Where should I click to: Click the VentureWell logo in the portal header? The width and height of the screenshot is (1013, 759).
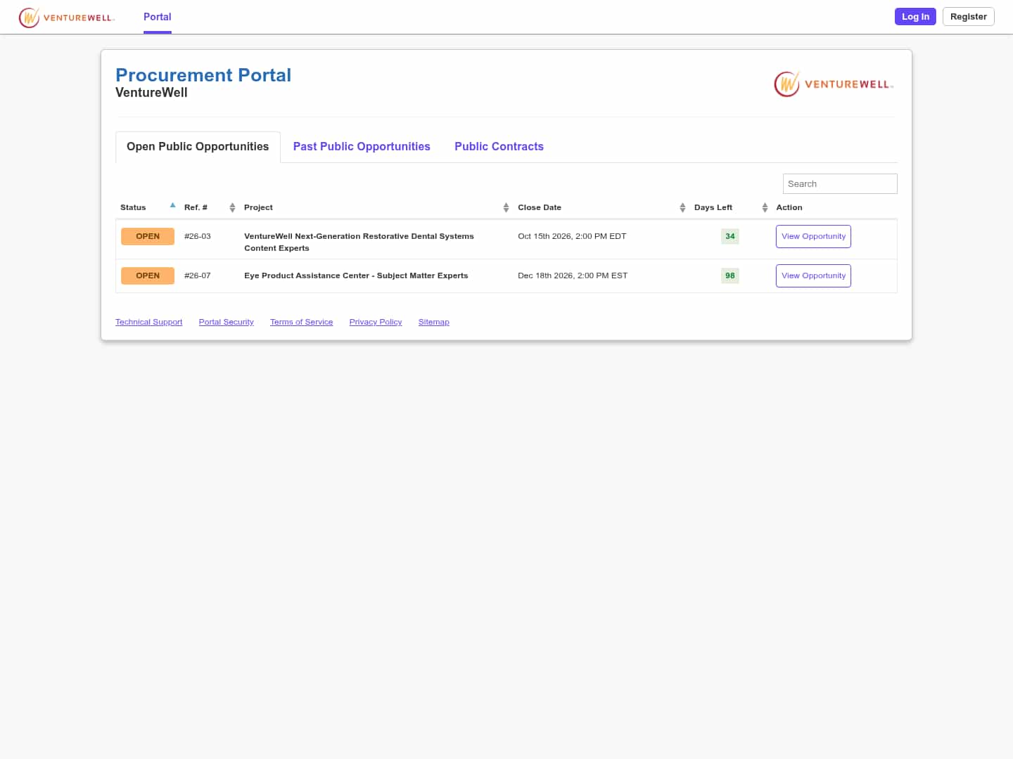click(834, 84)
